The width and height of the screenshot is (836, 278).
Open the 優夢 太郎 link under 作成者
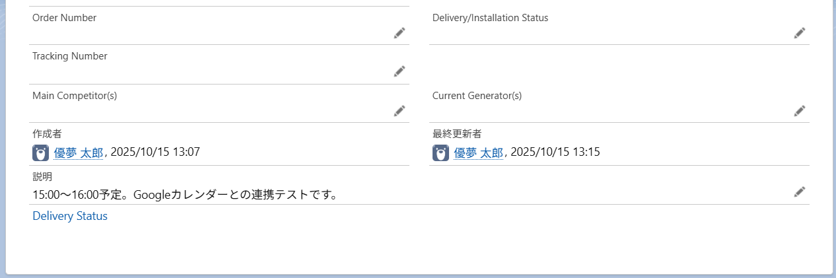pos(79,153)
